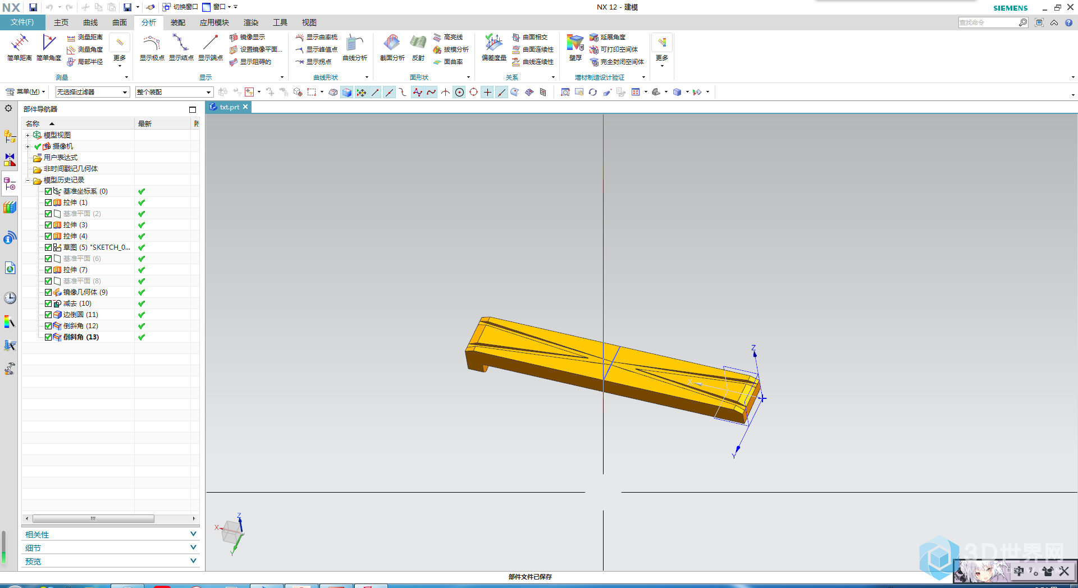Open the 无选择过滤器 dropdown

coord(93,92)
